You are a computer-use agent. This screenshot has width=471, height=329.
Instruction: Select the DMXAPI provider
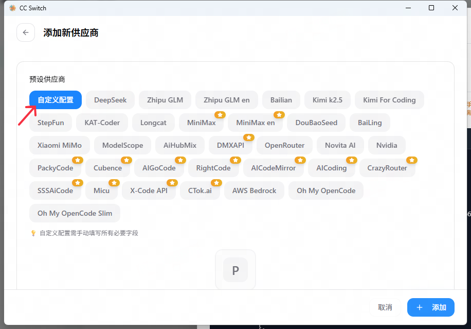pyautogui.click(x=230, y=145)
